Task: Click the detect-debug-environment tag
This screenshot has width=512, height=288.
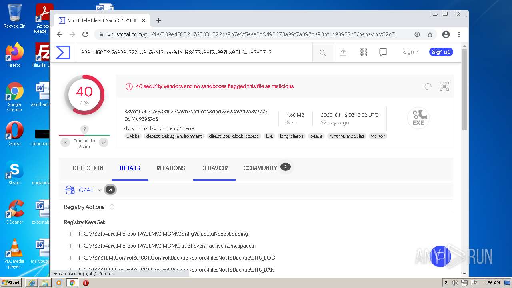Action: [x=174, y=136]
